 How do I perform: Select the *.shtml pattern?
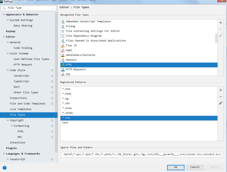(x=139, y=113)
